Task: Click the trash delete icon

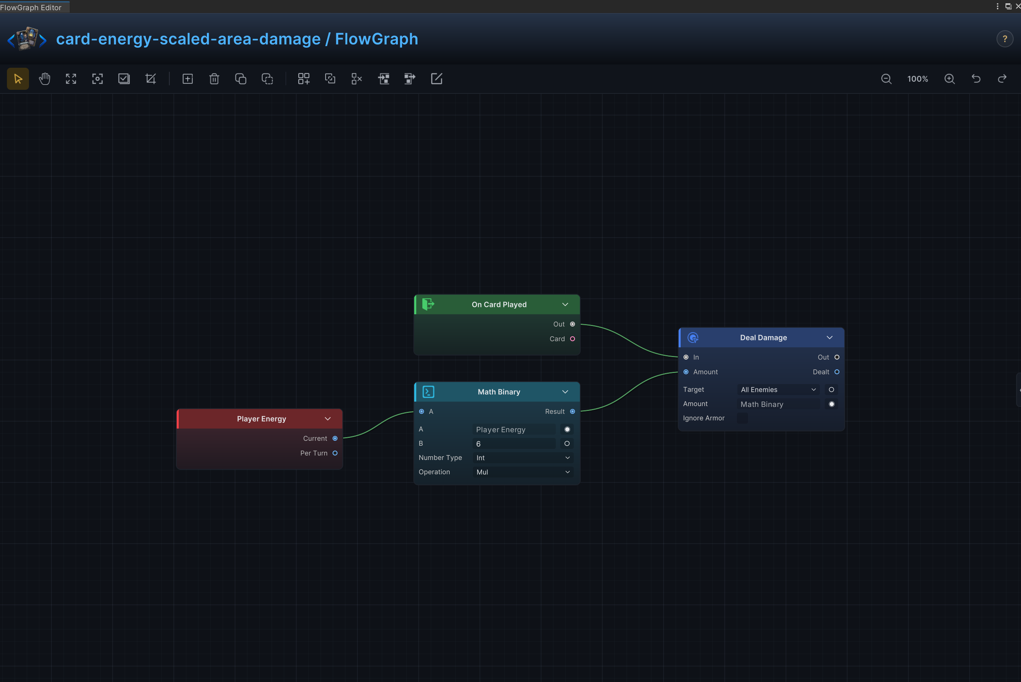Action: click(x=214, y=79)
